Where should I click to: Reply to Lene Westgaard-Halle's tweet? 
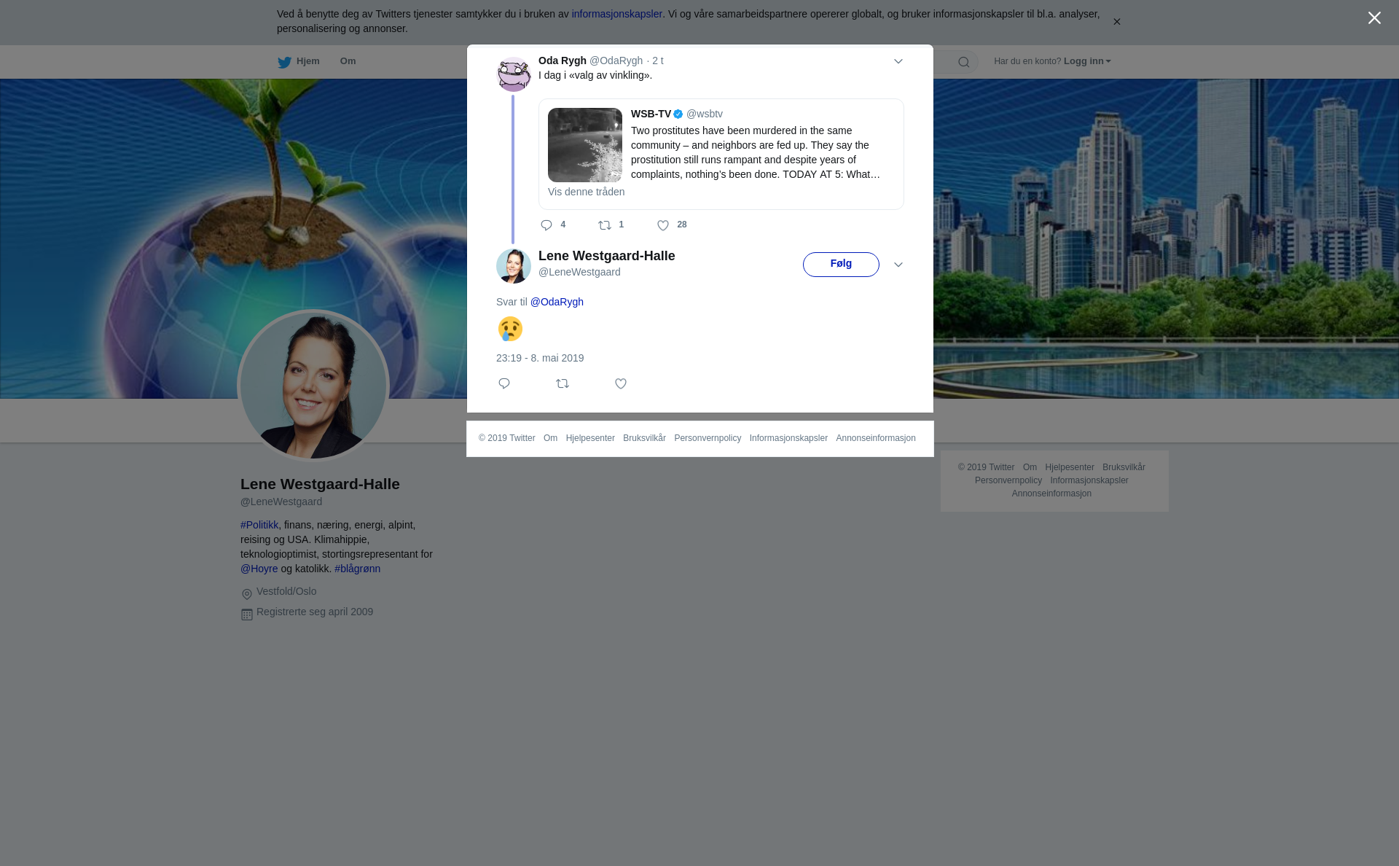(504, 383)
